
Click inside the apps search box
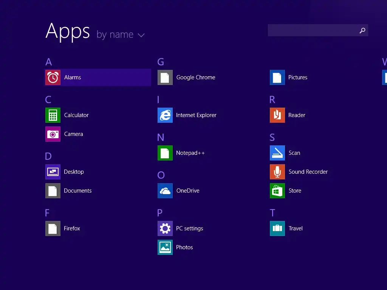318,30
